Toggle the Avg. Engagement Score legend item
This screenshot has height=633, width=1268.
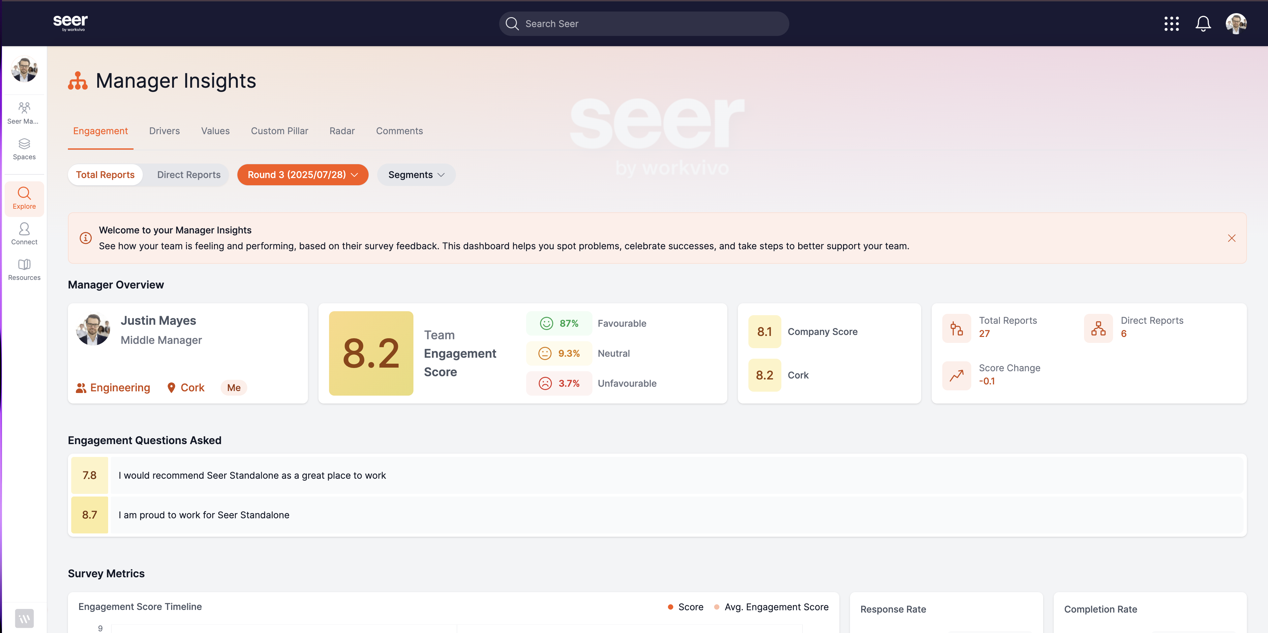pyautogui.click(x=771, y=607)
